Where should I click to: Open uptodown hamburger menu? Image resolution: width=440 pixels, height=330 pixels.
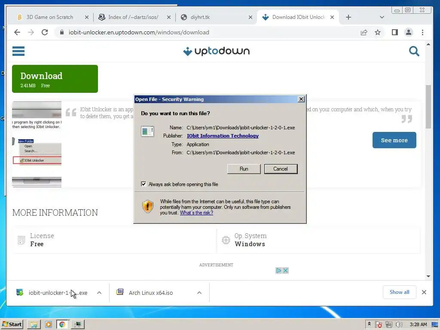(x=18, y=51)
